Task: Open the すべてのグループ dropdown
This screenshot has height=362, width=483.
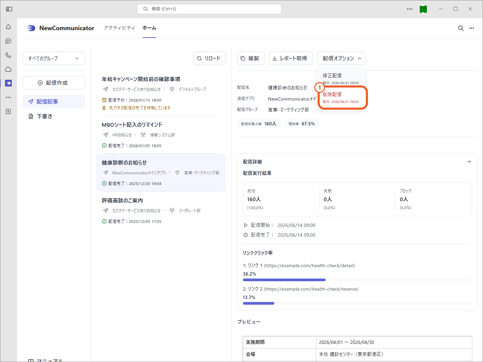Action: pos(54,58)
